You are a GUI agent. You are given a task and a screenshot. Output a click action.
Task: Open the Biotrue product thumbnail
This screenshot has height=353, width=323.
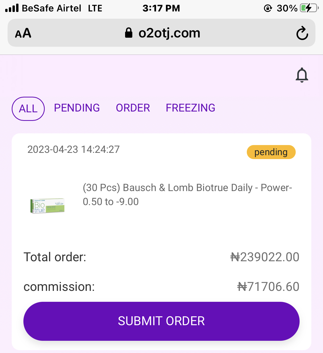point(47,206)
